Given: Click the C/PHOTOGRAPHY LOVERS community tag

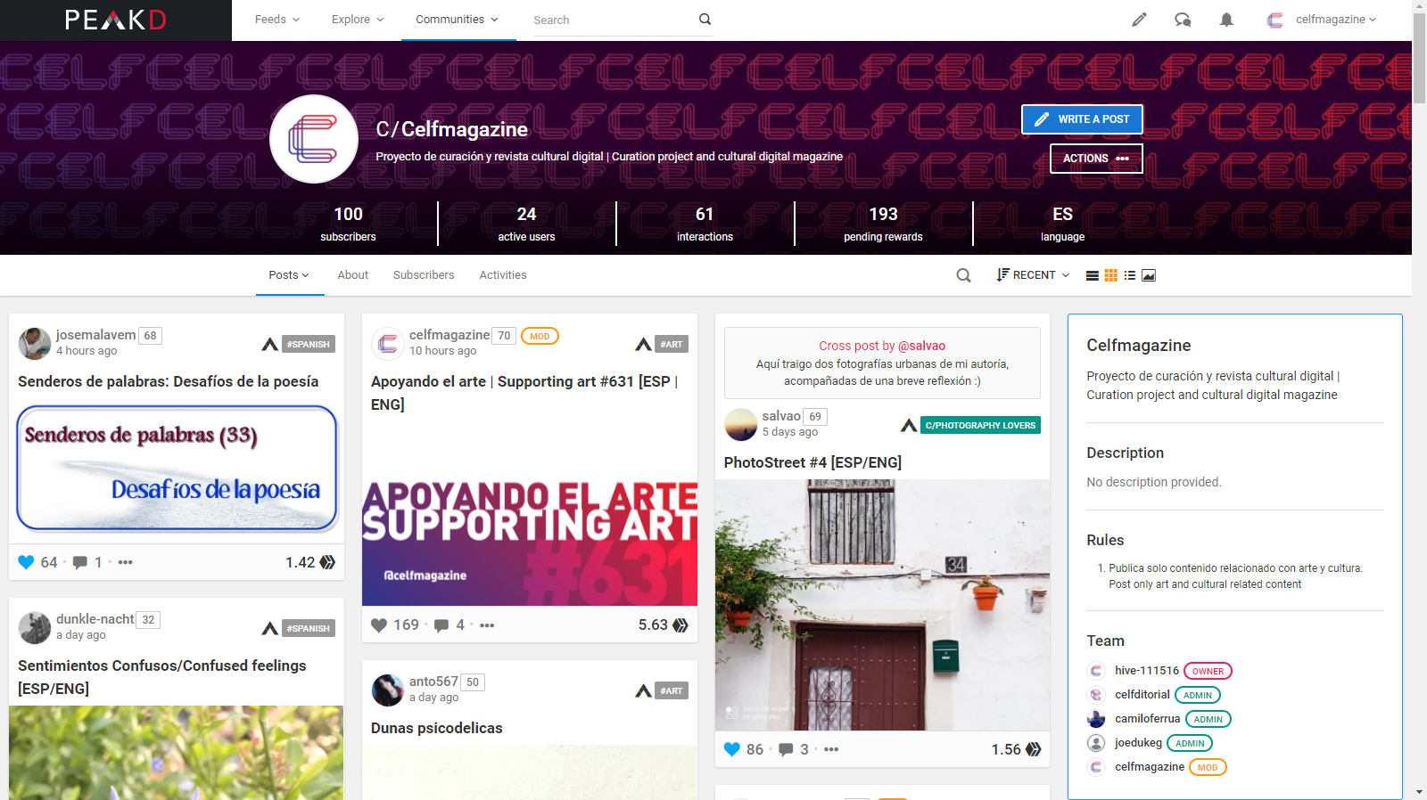Looking at the screenshot, I should click(x=980, y=425).
